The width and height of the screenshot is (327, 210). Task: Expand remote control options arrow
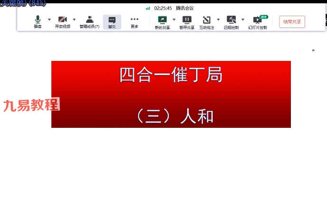243,19
